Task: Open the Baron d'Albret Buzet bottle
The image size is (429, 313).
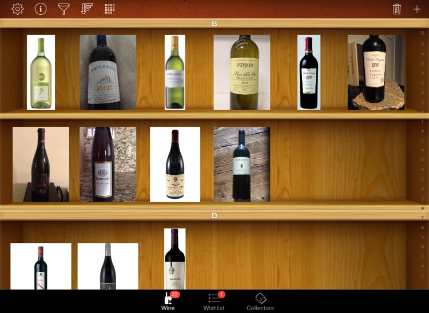Action: (108, 73)
